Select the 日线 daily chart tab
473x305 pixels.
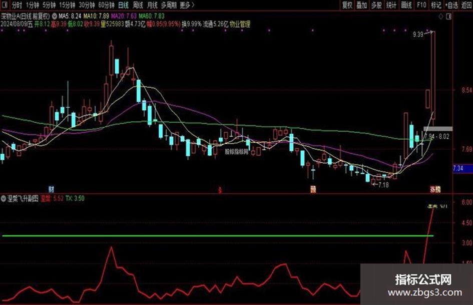point(123,5)
